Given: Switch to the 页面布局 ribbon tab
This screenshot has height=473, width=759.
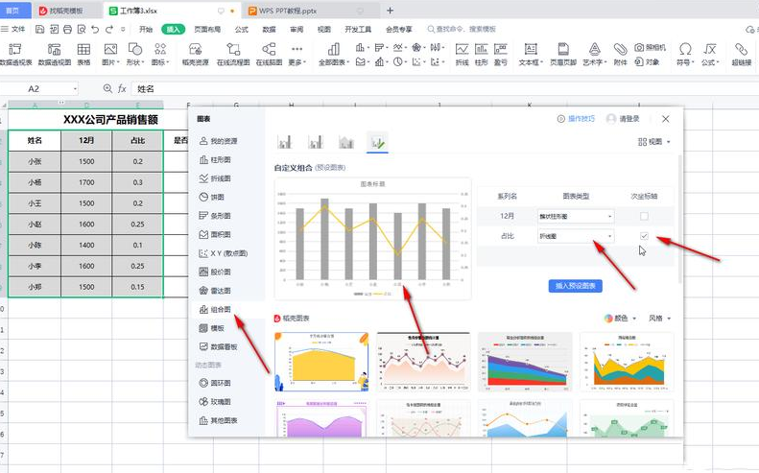Looking at the screenshot, I should tap(207, 29).
